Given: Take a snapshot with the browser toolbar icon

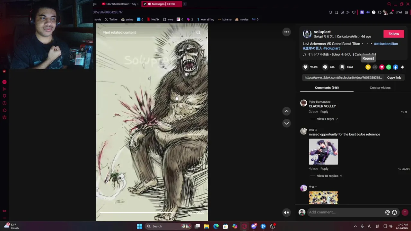Looking at the screenshot, I should (x=336, y=13).
